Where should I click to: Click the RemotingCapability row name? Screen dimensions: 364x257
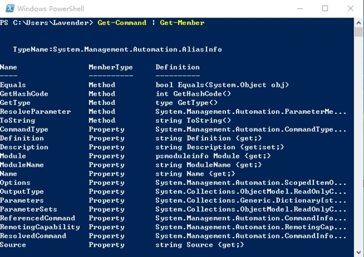(39, 227)
